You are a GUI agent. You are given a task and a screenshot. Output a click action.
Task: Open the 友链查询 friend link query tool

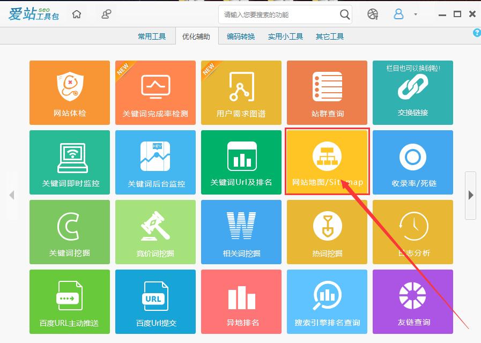(x=412, y=301)
